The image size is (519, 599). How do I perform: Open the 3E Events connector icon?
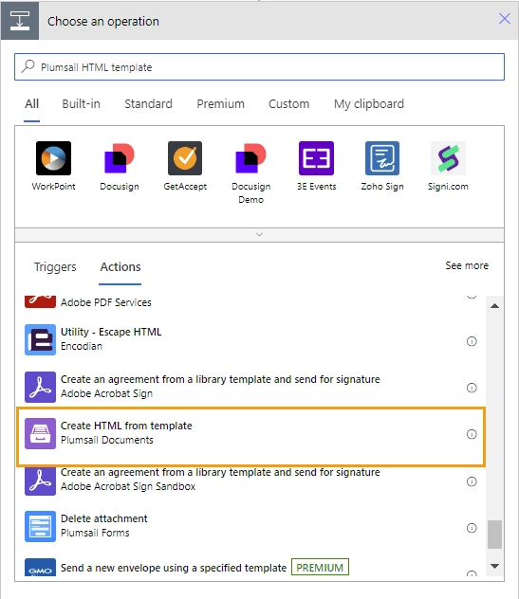point(316,158)
